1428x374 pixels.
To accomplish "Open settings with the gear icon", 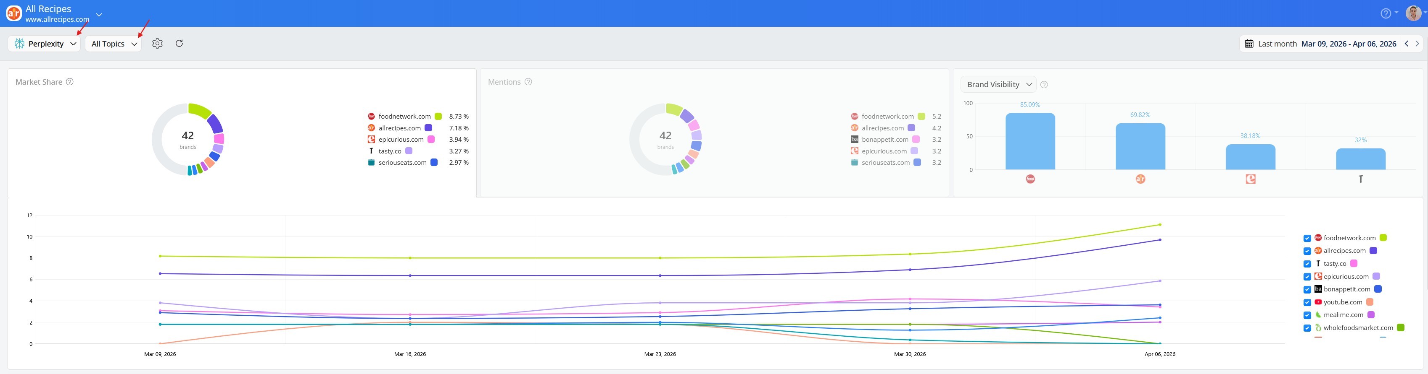I will point(158,43).
